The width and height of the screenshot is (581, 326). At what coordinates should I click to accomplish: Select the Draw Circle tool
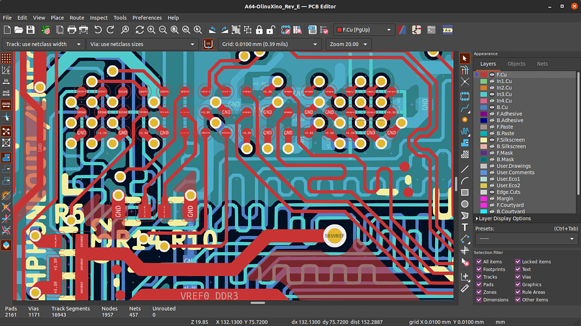click(465, 204)
